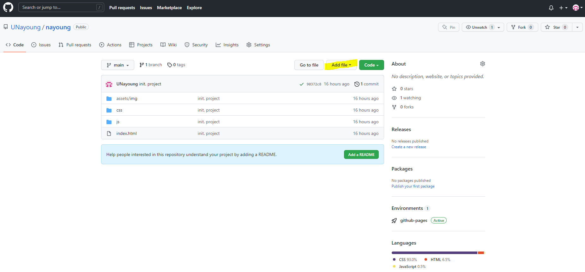The image size is (585, 272).
Task: Star the nayoung repository
Action: 557,27
